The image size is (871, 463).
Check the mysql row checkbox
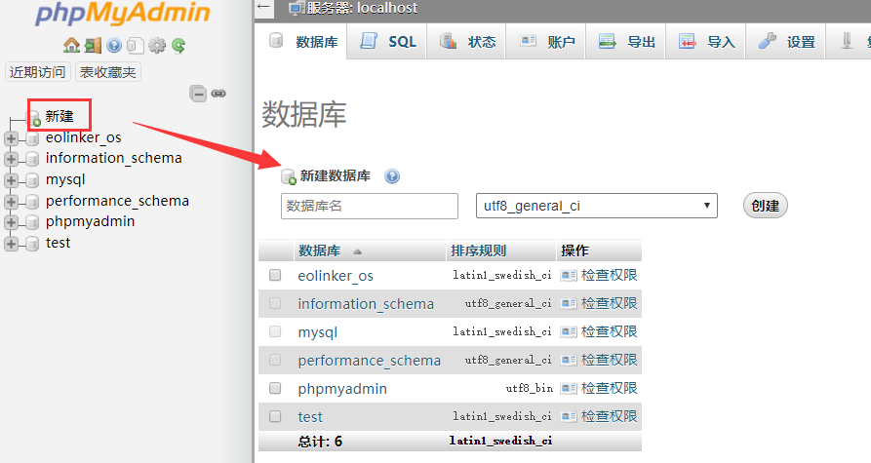(275, 332)
